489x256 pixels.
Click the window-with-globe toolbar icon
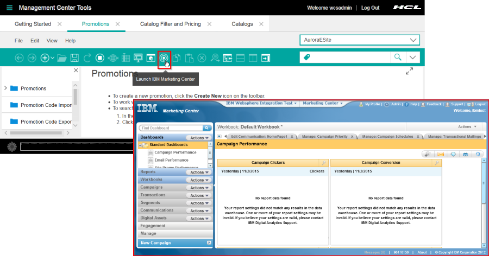(x=151, y=58)
